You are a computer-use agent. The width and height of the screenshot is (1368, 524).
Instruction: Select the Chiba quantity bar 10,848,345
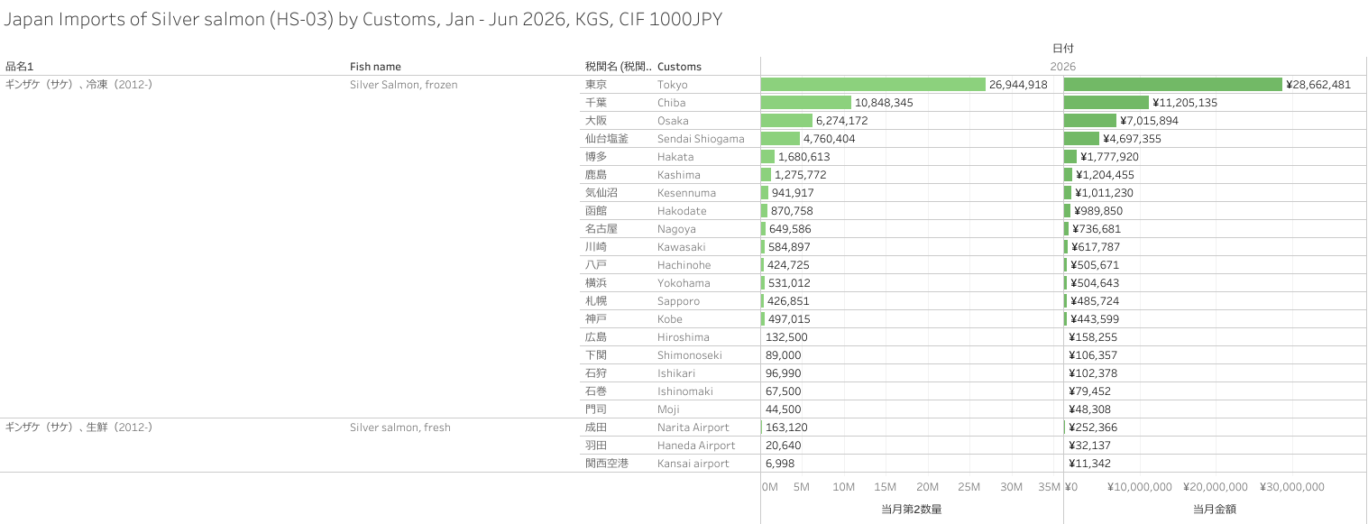806,103
